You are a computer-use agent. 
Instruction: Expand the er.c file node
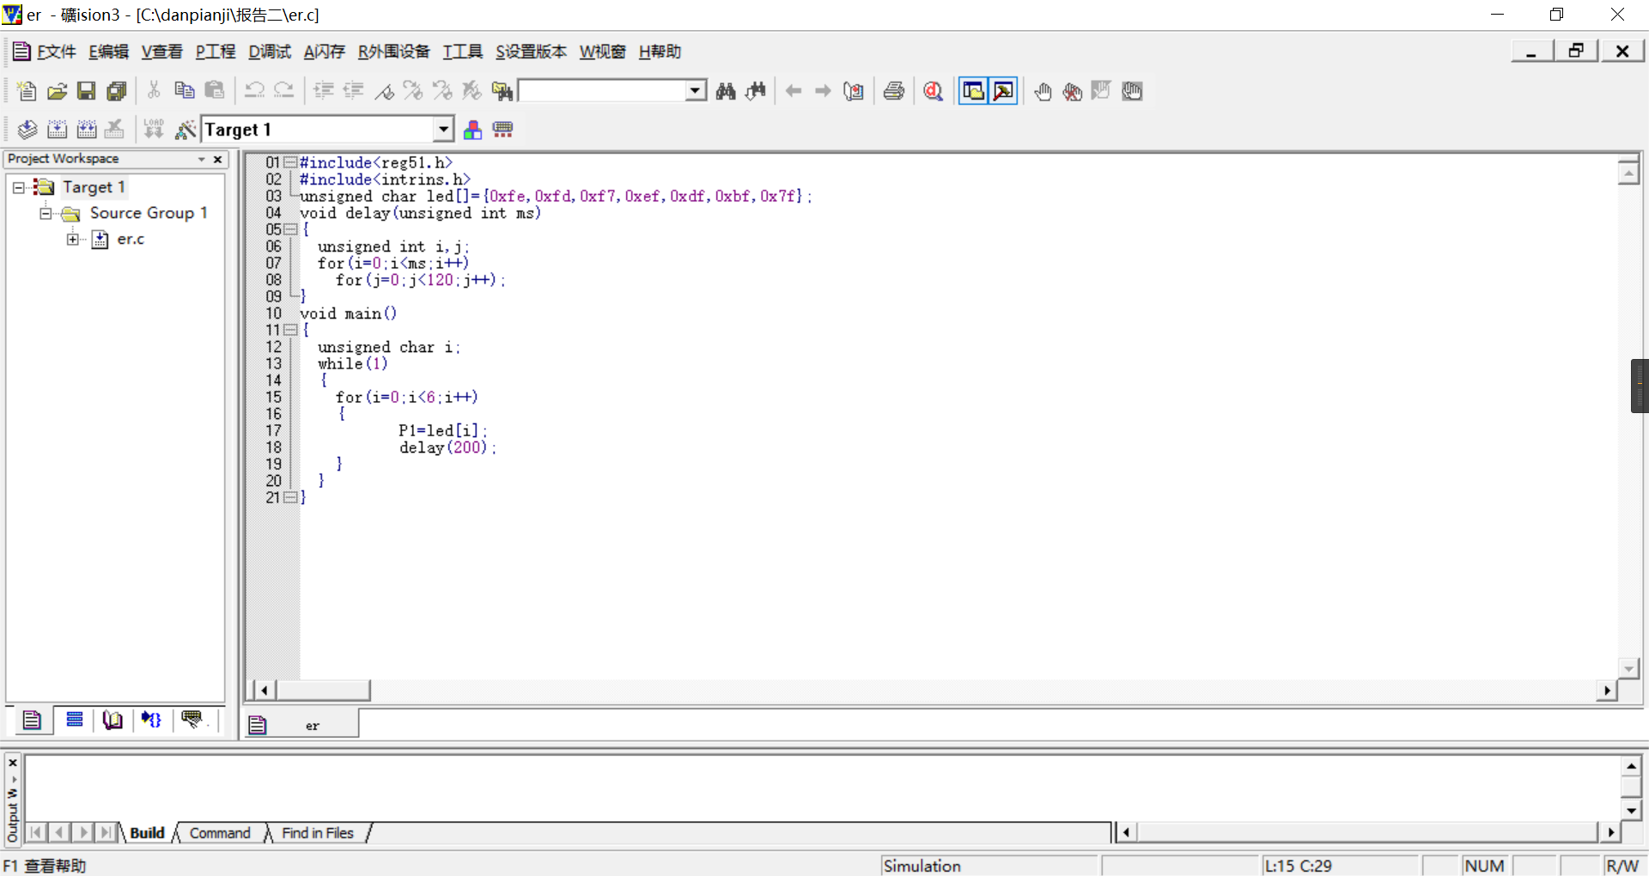(73, 240)
